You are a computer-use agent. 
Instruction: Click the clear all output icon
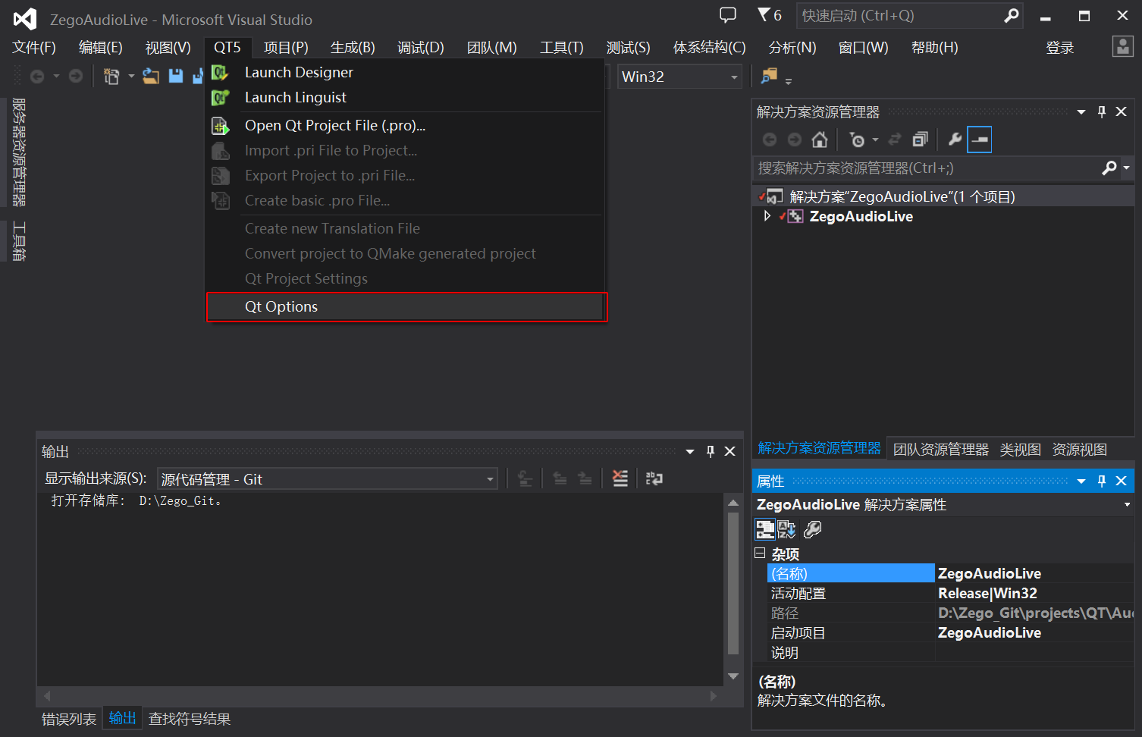(x=620, y=478)
